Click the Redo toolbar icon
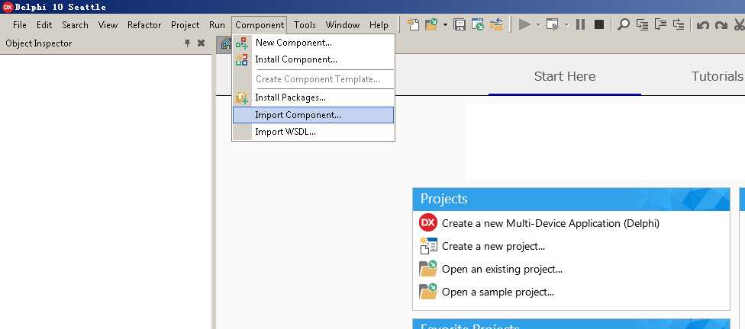Viewport: 745px width, 329px height. 721,25
